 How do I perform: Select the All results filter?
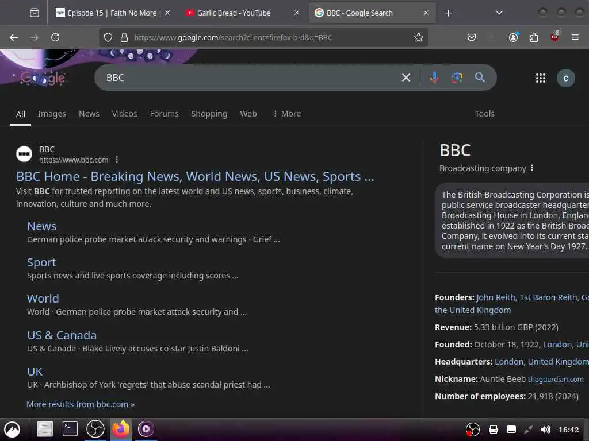click(x=21, y=114)
